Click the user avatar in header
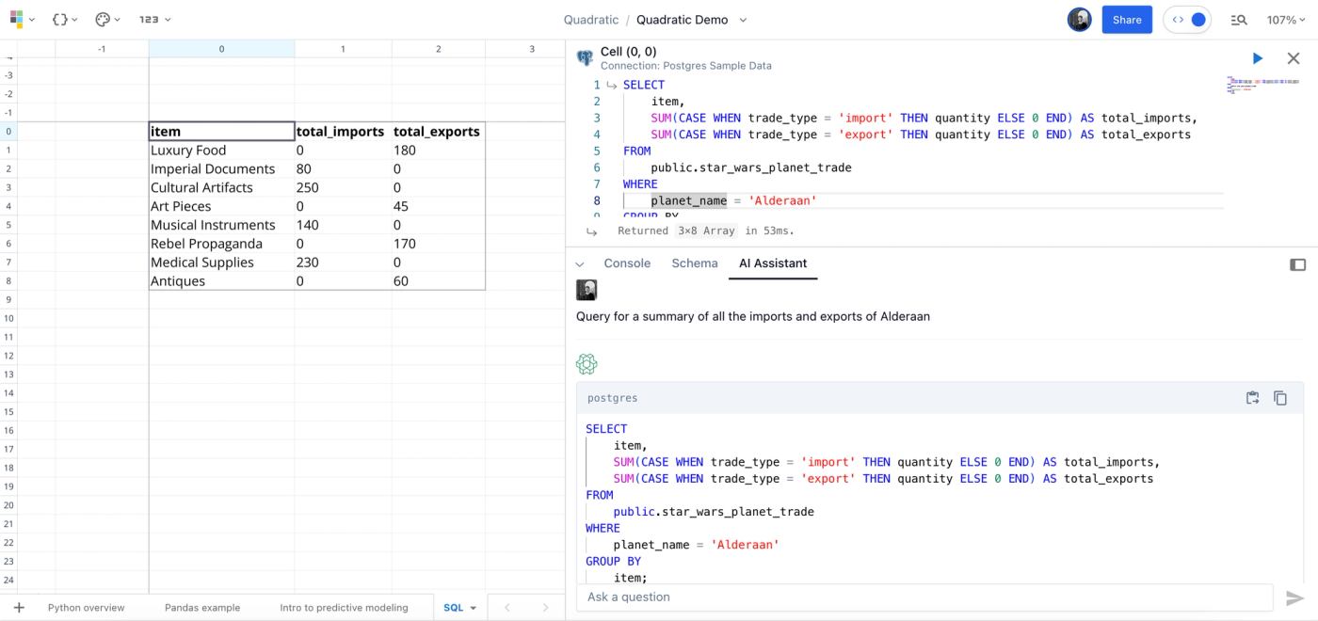Image resolution: width=1318 pixels, height=621 pixels. (x=1080, y=20)
